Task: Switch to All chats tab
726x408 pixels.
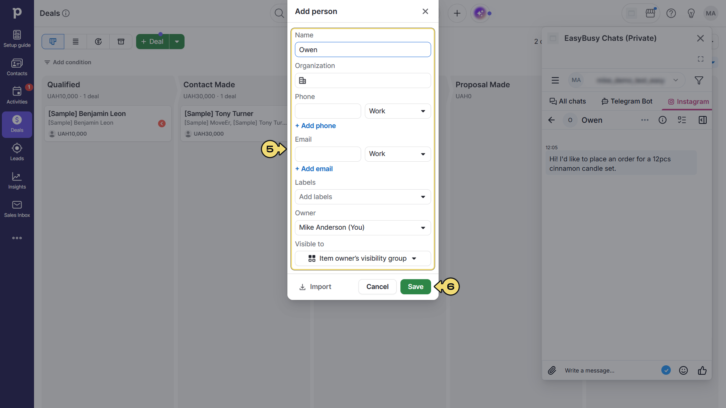Action: pyautogui.click(x=568, y=101)
